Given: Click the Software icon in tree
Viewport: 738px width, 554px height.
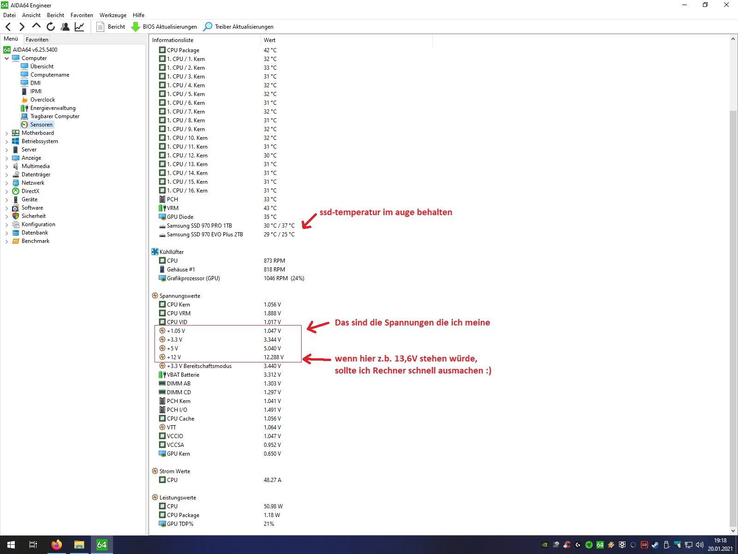Looking at the screenshot, I should pyautogui.click(x=16, y=208).
